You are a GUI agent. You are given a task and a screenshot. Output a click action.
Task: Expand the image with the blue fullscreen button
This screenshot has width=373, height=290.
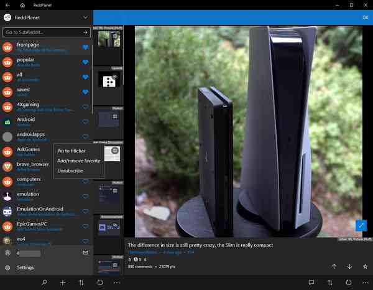point(361,225)
